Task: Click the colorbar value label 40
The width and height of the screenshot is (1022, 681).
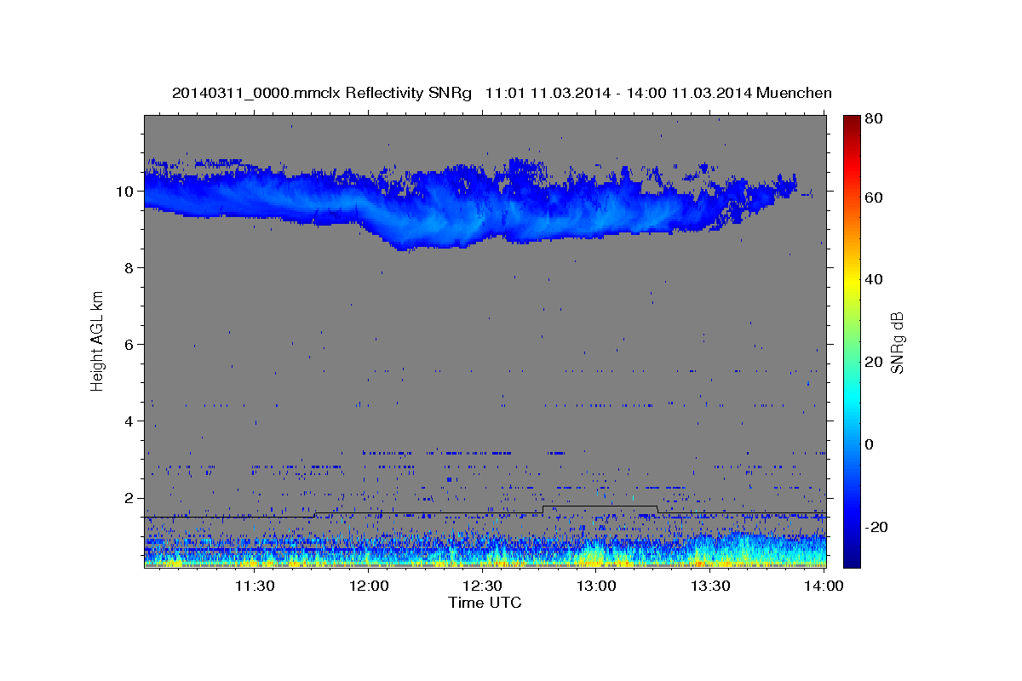Action: point(872,279)
